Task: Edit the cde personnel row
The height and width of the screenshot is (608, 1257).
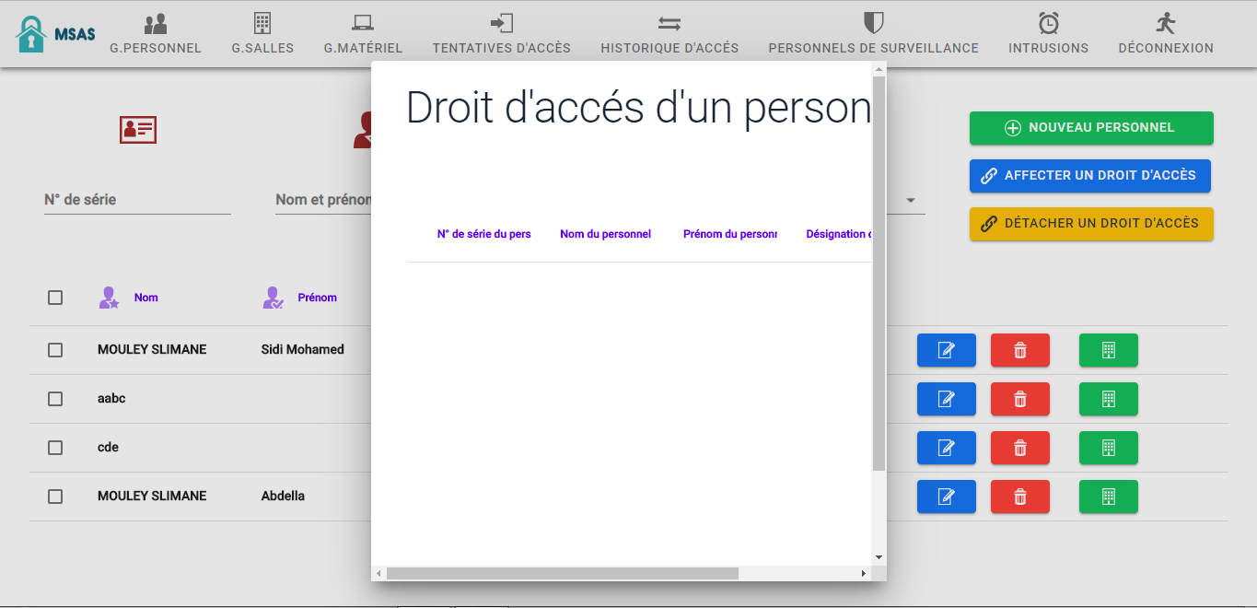Action: [946, 448]
